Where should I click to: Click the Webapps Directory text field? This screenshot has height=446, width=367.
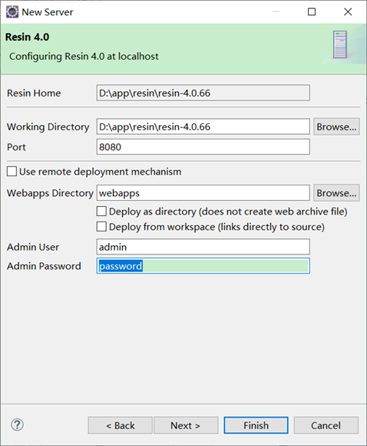(x=203, y=193)
